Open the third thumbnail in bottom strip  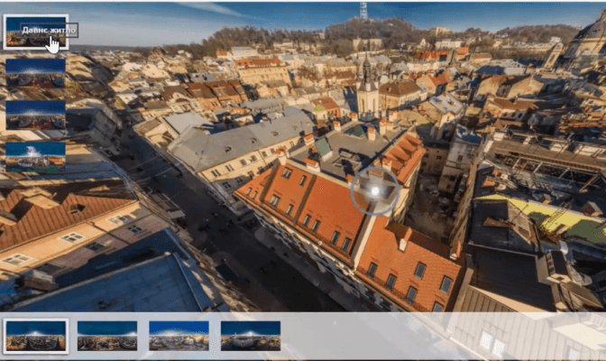point(179,335)
